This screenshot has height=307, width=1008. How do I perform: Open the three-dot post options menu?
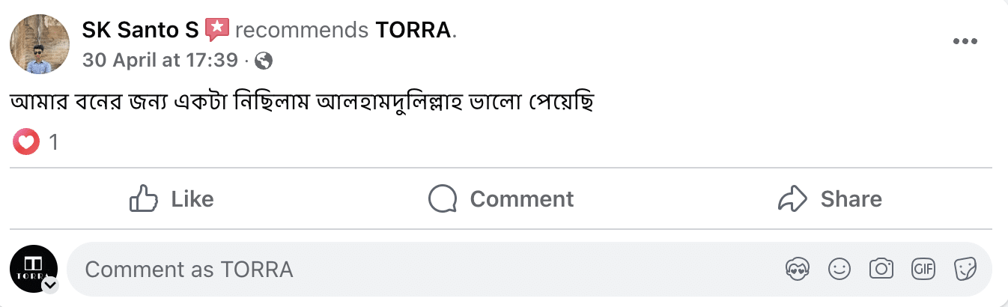point(965,42)
